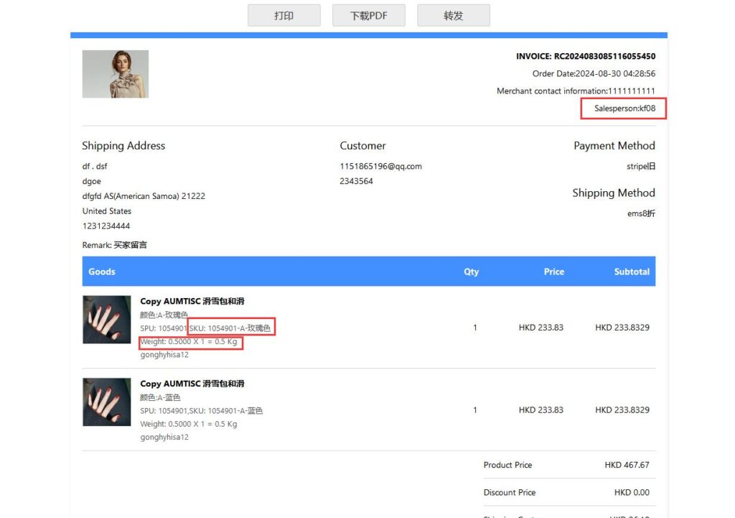This screenshot has height=518, width=735.
Task: Select customer email 1151865196@qq.com
Action: [380, 166]
